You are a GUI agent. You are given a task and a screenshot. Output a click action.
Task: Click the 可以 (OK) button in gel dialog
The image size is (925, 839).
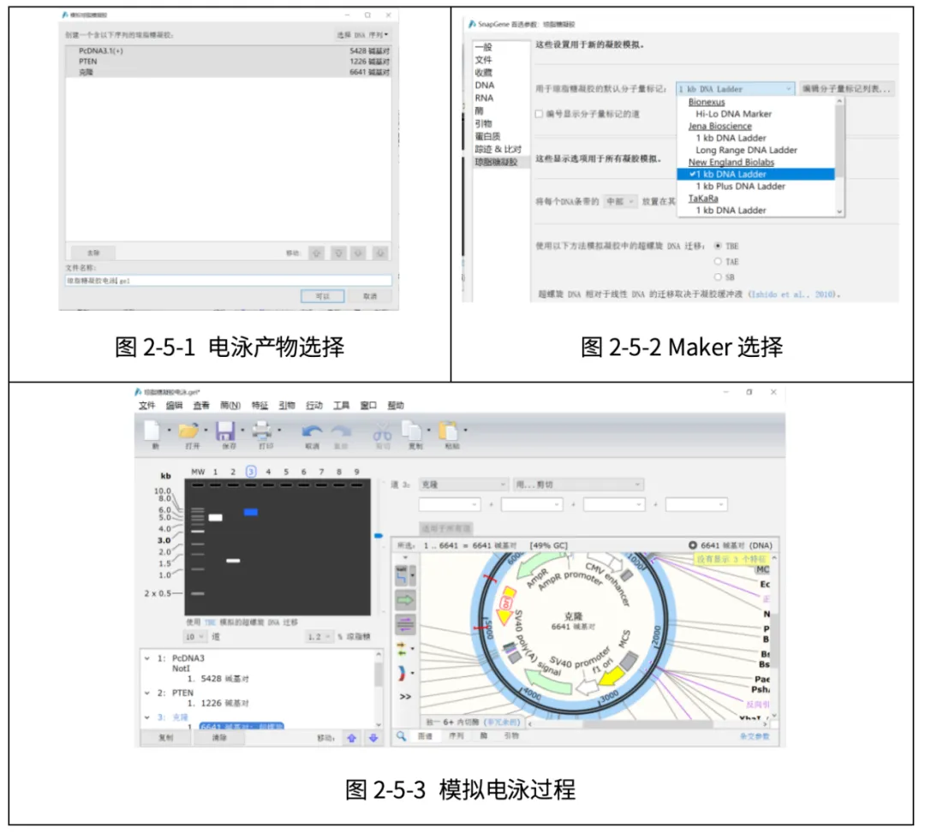323,295
